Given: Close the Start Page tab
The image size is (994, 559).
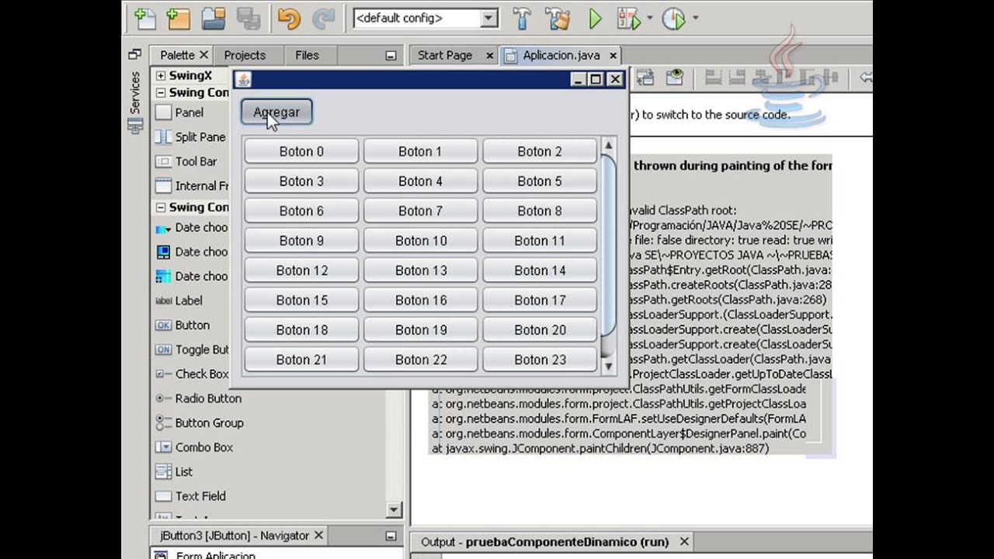Looking at the screenshot, I should coord(489,56).
